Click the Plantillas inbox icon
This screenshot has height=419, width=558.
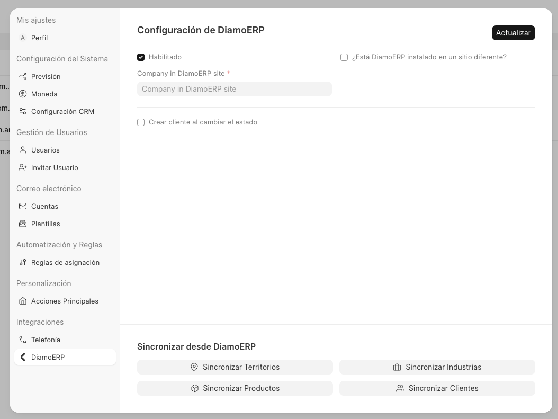(x=23, y=224)
